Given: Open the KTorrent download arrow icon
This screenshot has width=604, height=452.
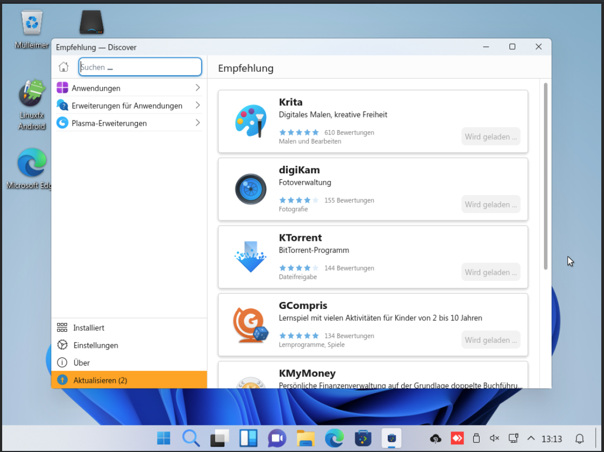Looking at the screenshot, I should tap(251, 257).
